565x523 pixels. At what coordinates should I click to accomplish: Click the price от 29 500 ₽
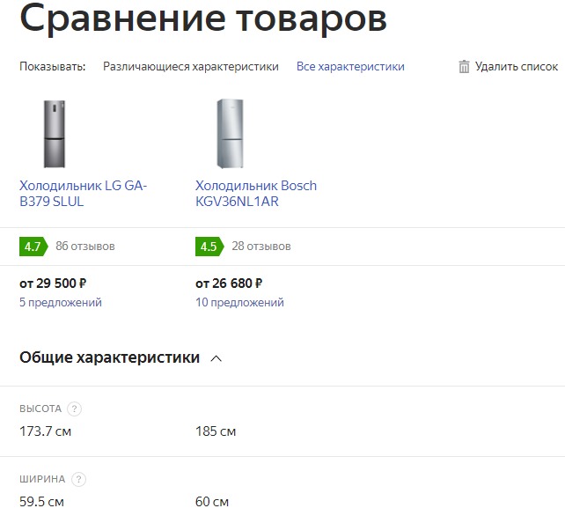click(x=53, y=284)
